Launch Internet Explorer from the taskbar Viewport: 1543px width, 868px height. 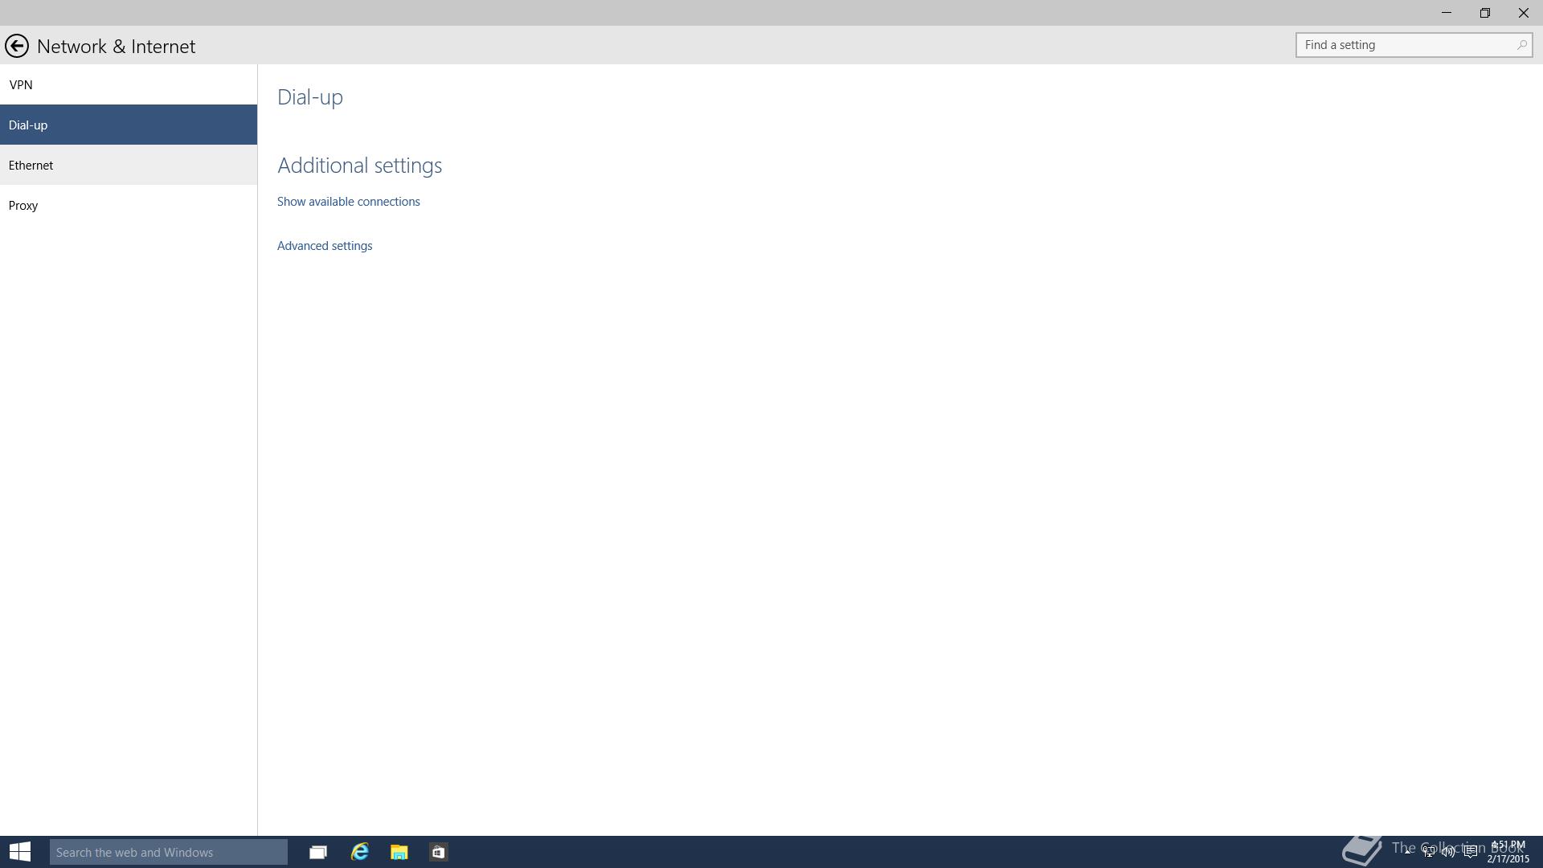[359, 852]
